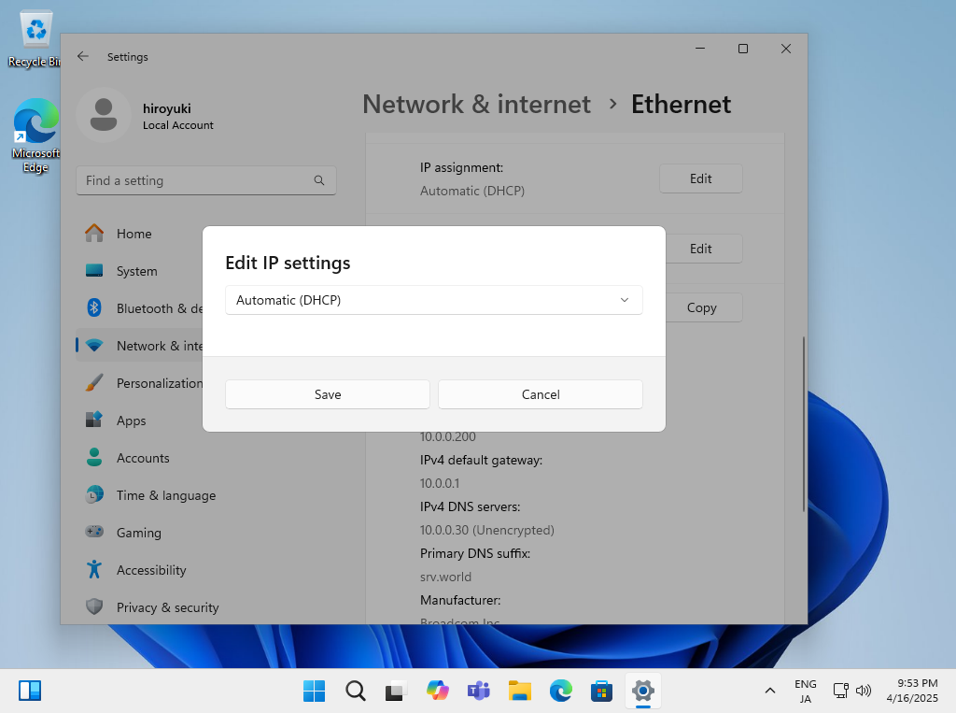956x713 pixels.
Task: Open Bluetooth & devices settings
Action: (x=140, y=308)
